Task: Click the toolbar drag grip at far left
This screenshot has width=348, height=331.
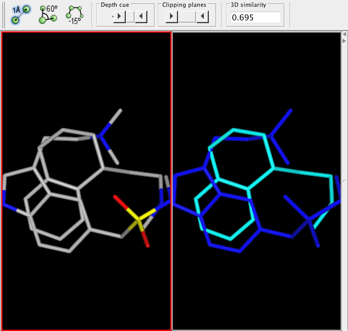Action: pos(4,15)
